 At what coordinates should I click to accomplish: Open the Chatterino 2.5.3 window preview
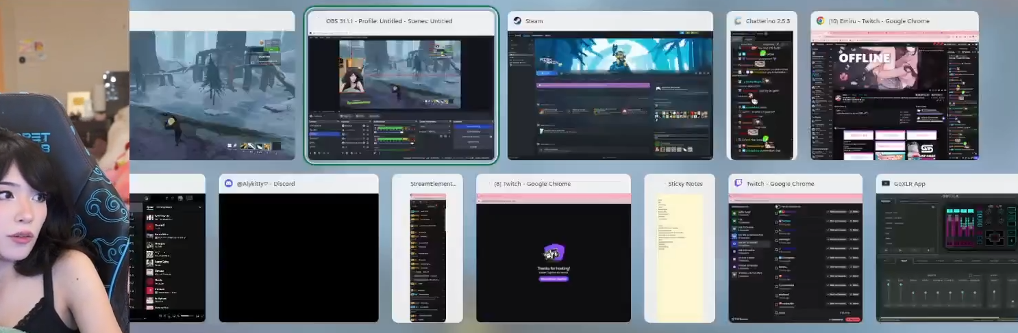tap(762, 86)
